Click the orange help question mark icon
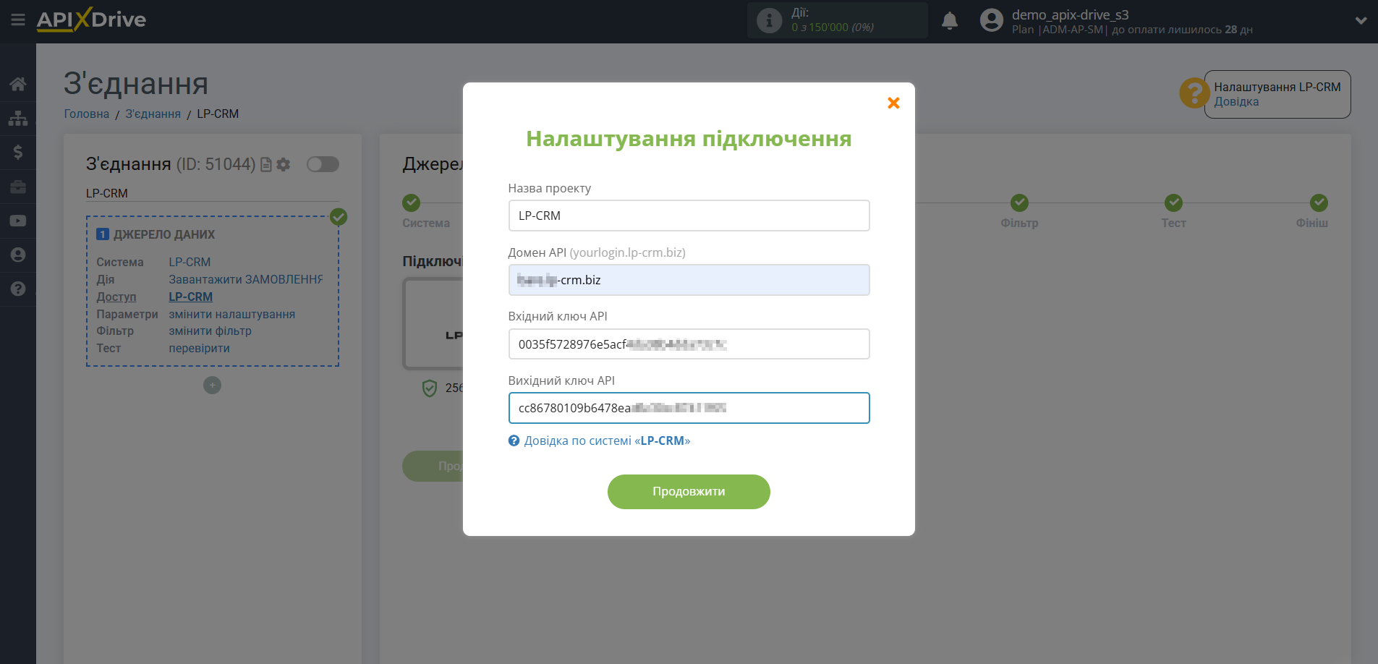Screen dimensions: 1378x664 point(1194,93)
